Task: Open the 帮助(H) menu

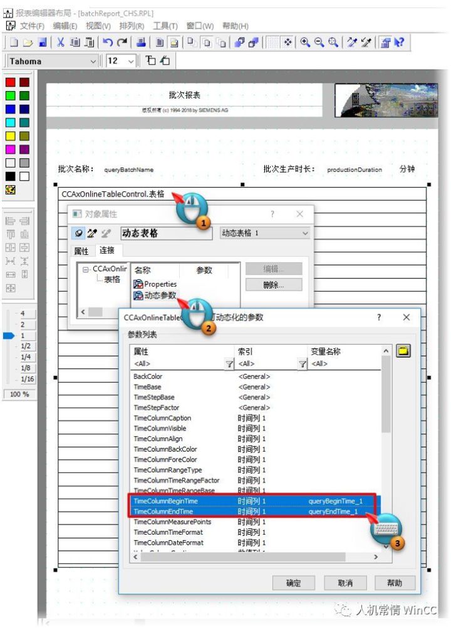Action: coord(235,26)
